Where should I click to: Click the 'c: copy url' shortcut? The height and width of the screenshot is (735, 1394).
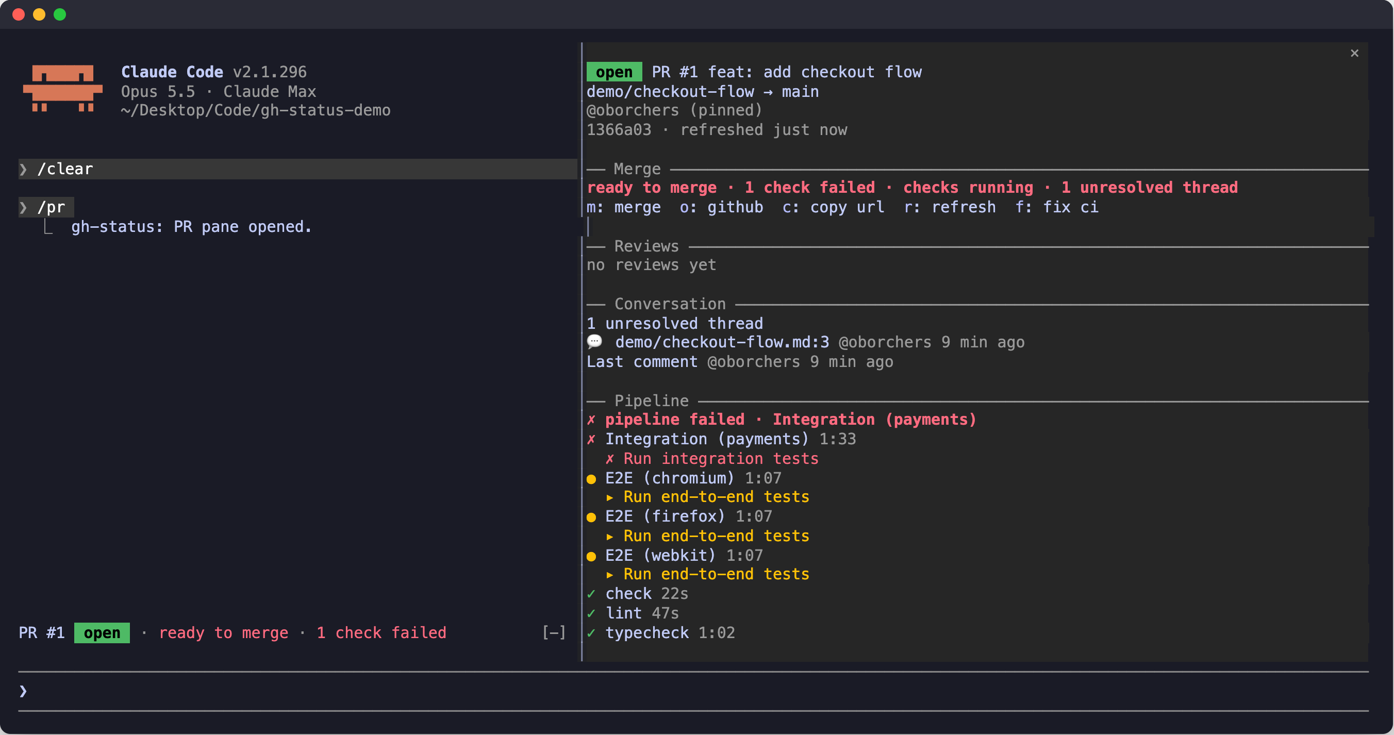[x=834, y=207]
